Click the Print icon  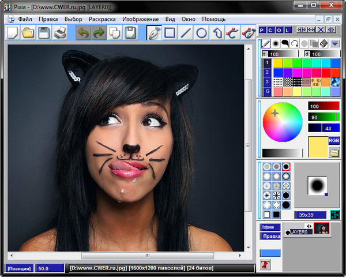pos(60,33)
